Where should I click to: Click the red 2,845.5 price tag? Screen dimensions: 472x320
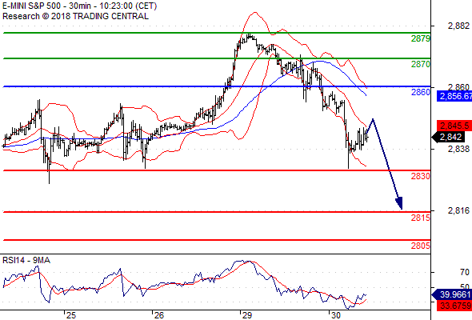(454, 126)
